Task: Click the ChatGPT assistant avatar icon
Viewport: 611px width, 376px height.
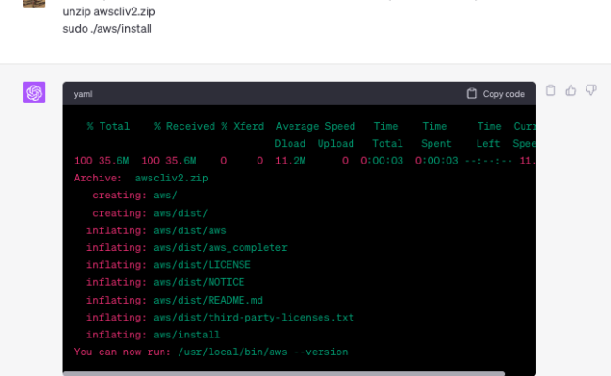Action: 34,92
